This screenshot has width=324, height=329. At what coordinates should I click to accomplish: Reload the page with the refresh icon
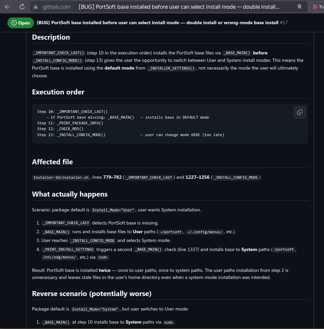point(22,7)
